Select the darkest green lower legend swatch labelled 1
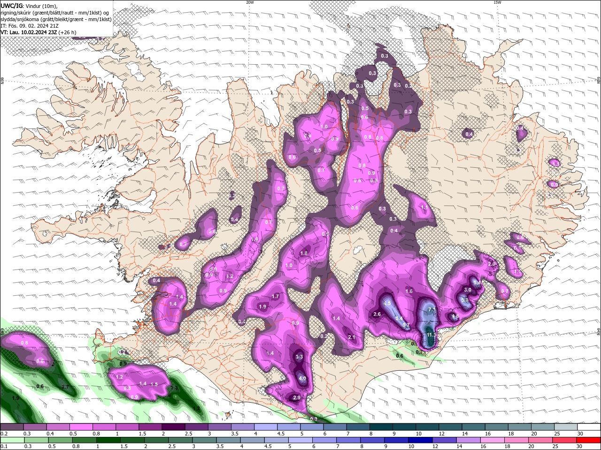This screenshot has height=450, width=601. coord(108,440)
